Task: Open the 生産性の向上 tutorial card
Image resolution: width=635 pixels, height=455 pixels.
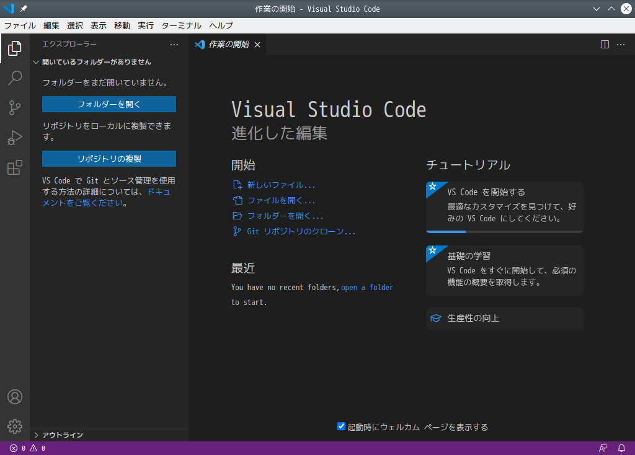Action: pyautogui.click(x=504, y=318)
